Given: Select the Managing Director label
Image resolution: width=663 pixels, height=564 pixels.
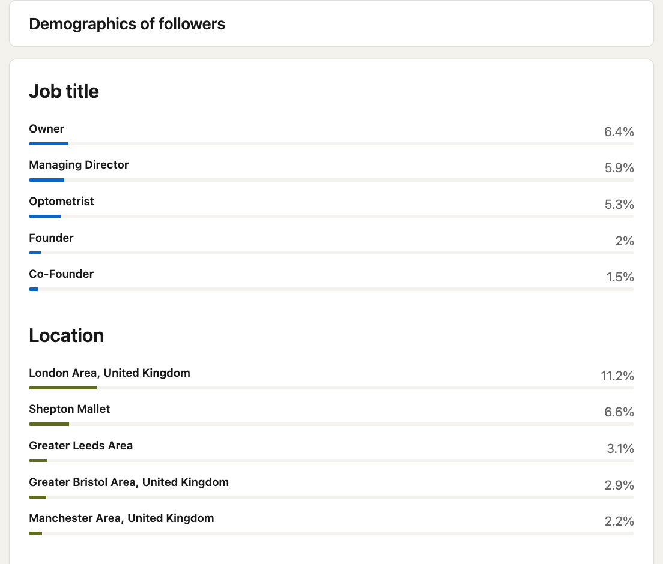Looking at the screenshot, I should click(x=79, y=164).
